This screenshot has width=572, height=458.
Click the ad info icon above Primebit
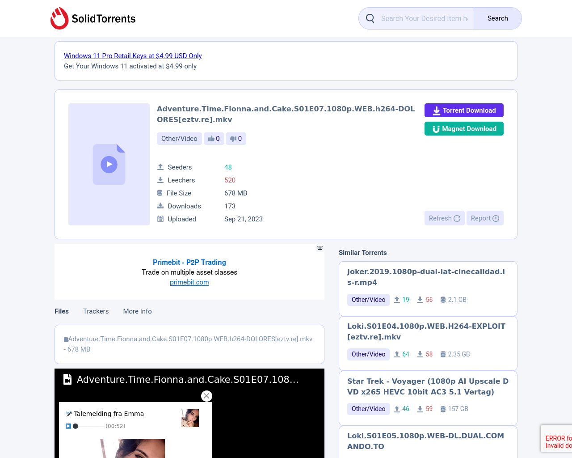tap(320, 248)
